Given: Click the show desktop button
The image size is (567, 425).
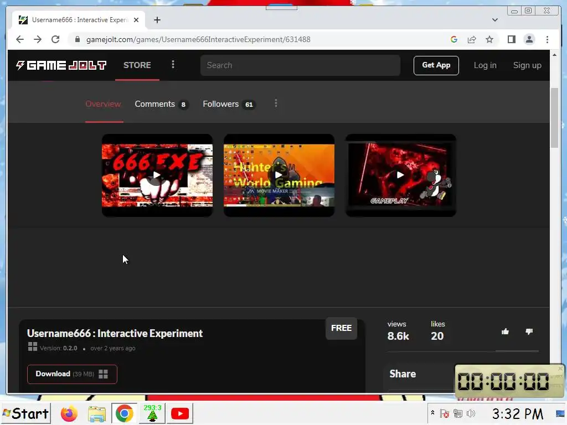Looking at the screenshot, I should tap(560, 413).
